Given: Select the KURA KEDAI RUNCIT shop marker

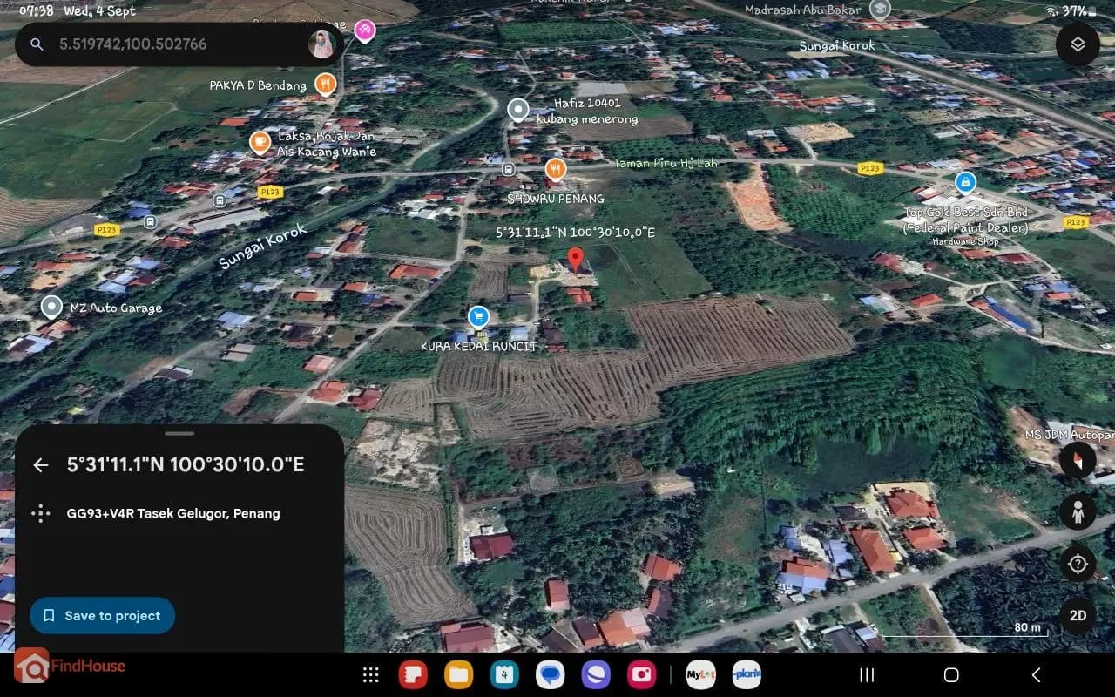Looking at the screenshot, I should [477, 316].
